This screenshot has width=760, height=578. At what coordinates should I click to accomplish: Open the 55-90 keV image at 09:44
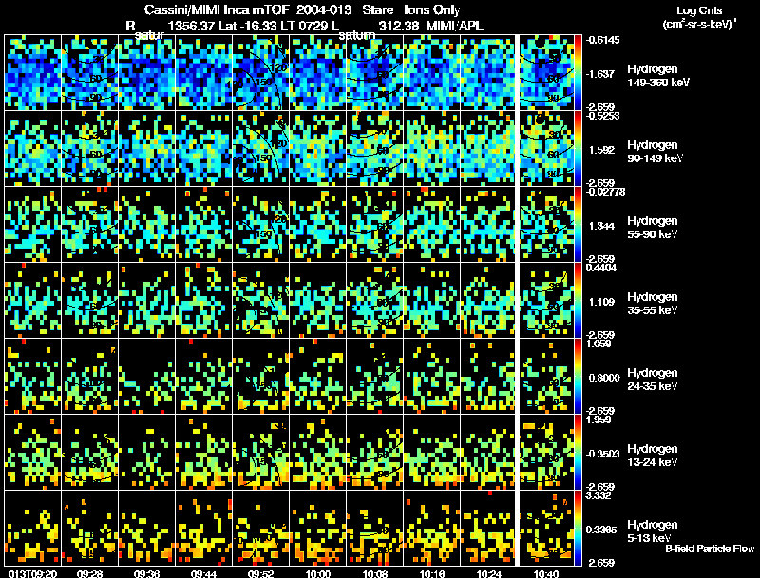[x=203, y=224]
